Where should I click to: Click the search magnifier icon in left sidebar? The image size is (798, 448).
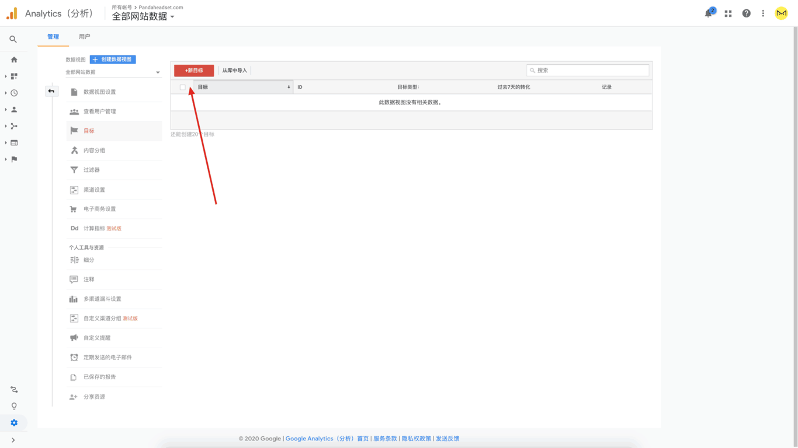(x=13, y=40)
